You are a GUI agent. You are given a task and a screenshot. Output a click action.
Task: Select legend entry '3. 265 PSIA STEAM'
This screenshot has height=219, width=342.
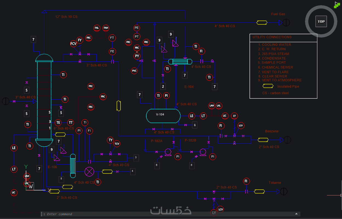[274, 54]
